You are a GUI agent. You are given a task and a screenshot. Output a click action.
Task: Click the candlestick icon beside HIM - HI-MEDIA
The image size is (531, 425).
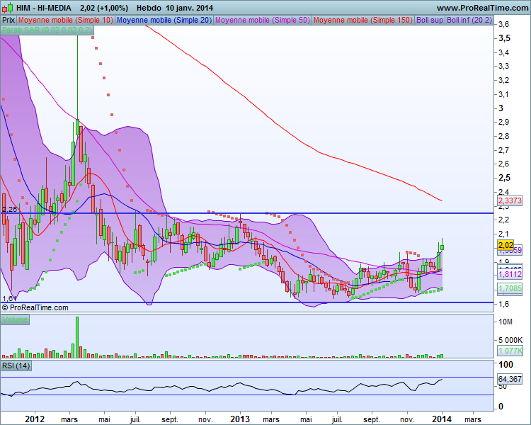8,8
